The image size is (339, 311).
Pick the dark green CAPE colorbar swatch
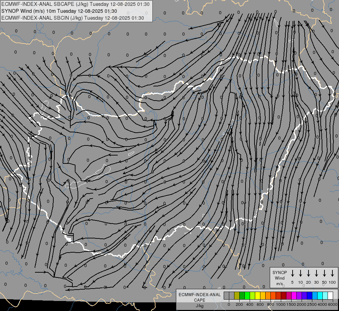click(242, 295)
